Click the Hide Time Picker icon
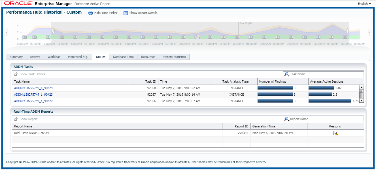 click(91, 13)
